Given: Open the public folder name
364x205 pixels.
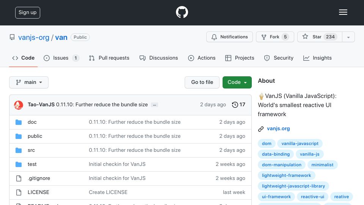Looking at the screenshot, I should click(x=35, y=136).
